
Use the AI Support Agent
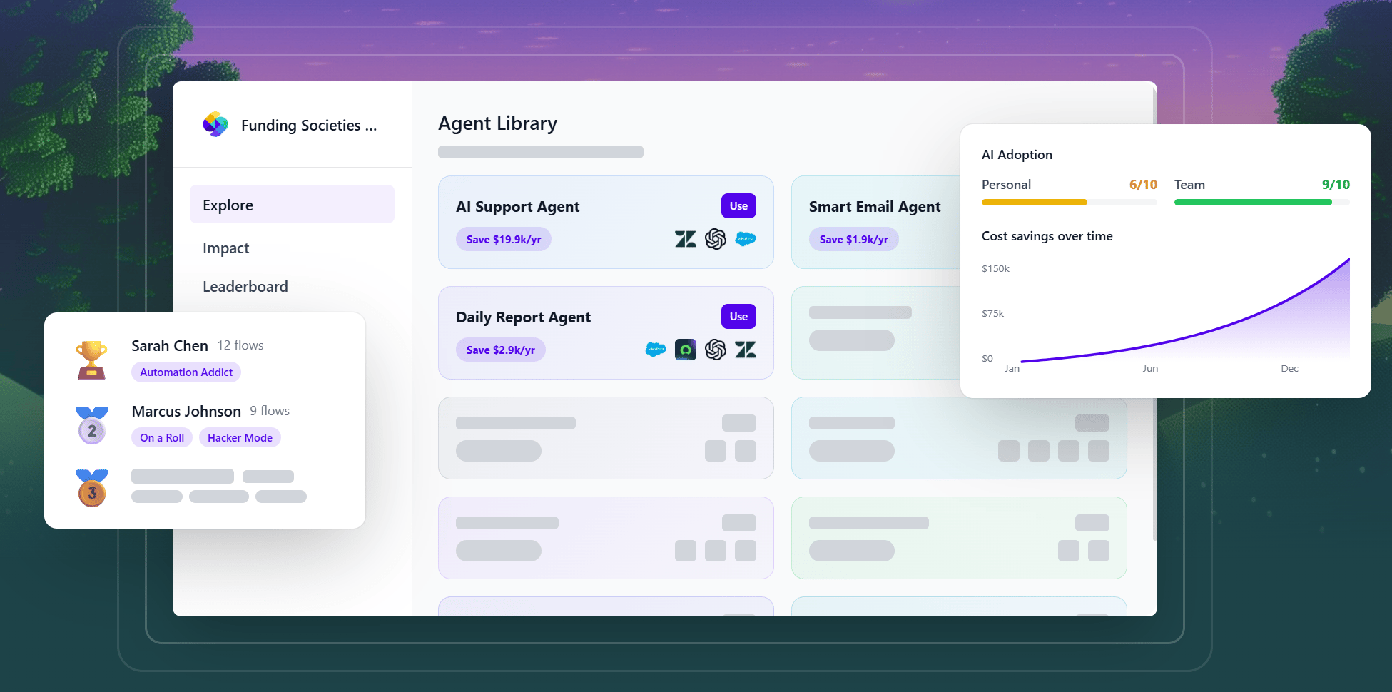[x=738, y=206]
